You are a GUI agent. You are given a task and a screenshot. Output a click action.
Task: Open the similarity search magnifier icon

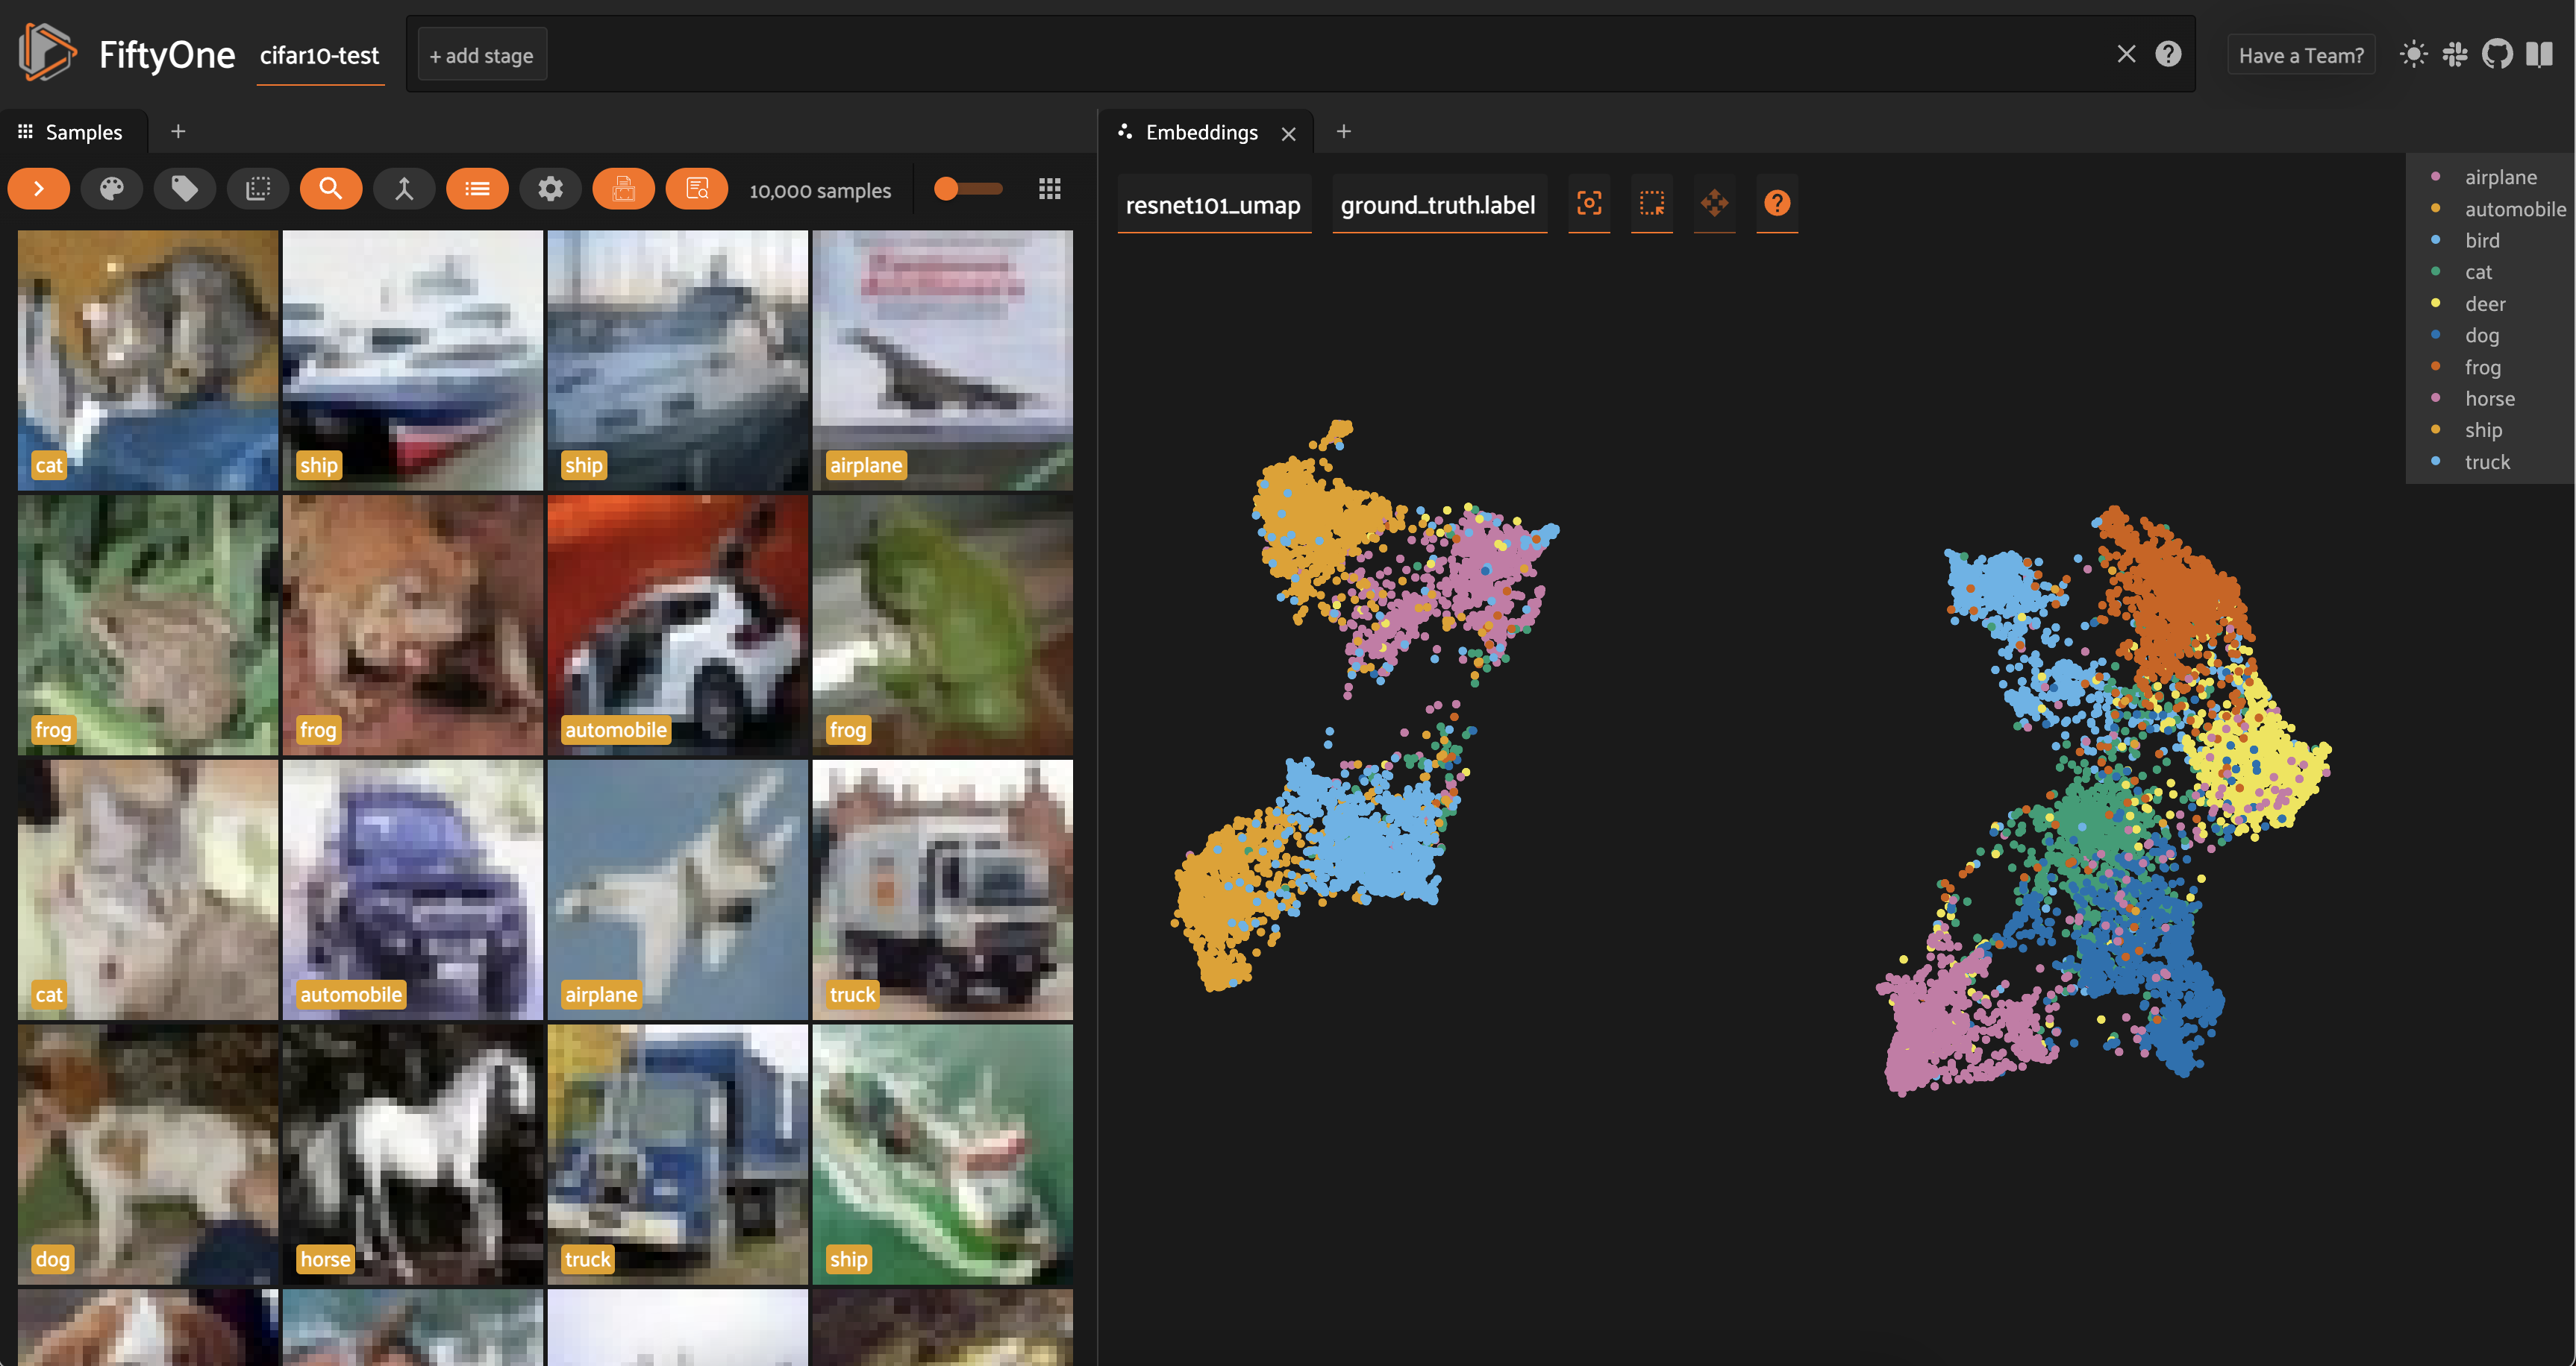coord(331,189)
